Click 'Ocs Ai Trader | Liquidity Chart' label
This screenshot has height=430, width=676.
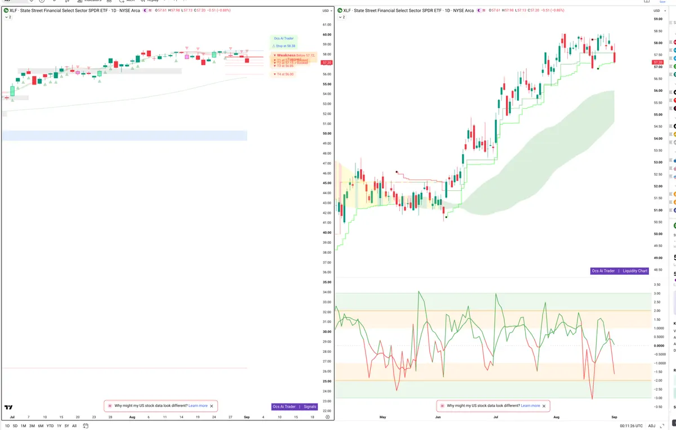pos(619,271)
